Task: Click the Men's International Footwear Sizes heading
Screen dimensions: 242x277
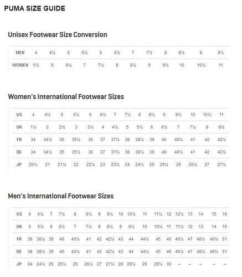Action: [x=61, y=196]
